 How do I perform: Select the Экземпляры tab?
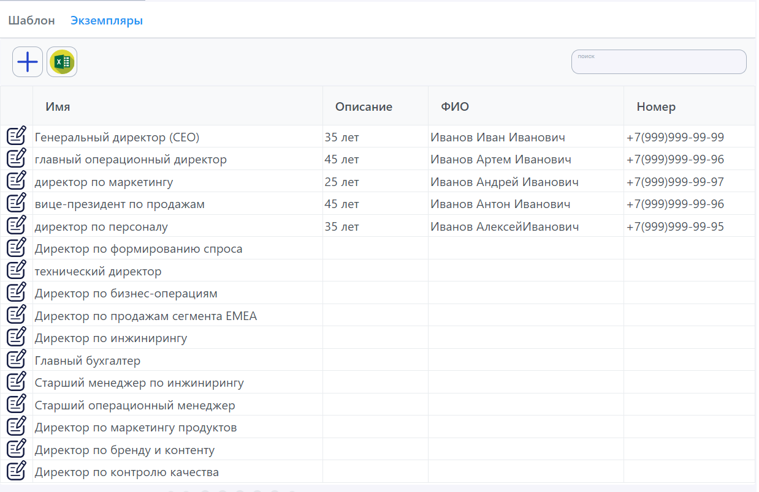(107, 21)
